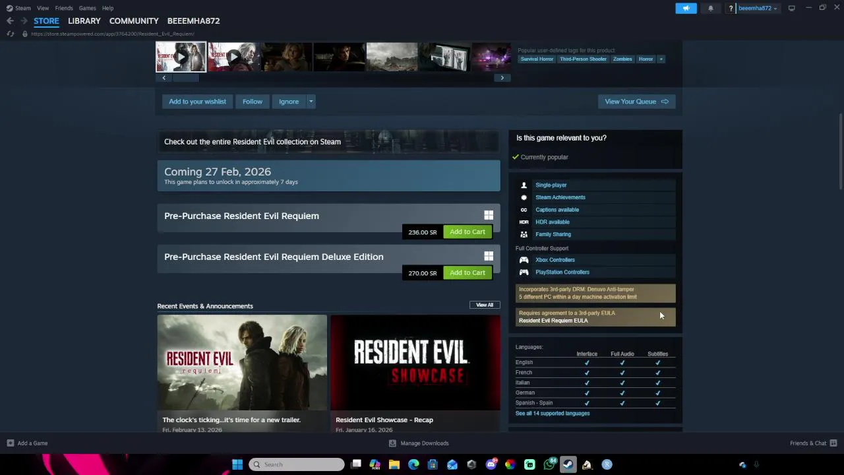
Task: Click the Xbox Controllers link
Action: (x=555, y=260)
